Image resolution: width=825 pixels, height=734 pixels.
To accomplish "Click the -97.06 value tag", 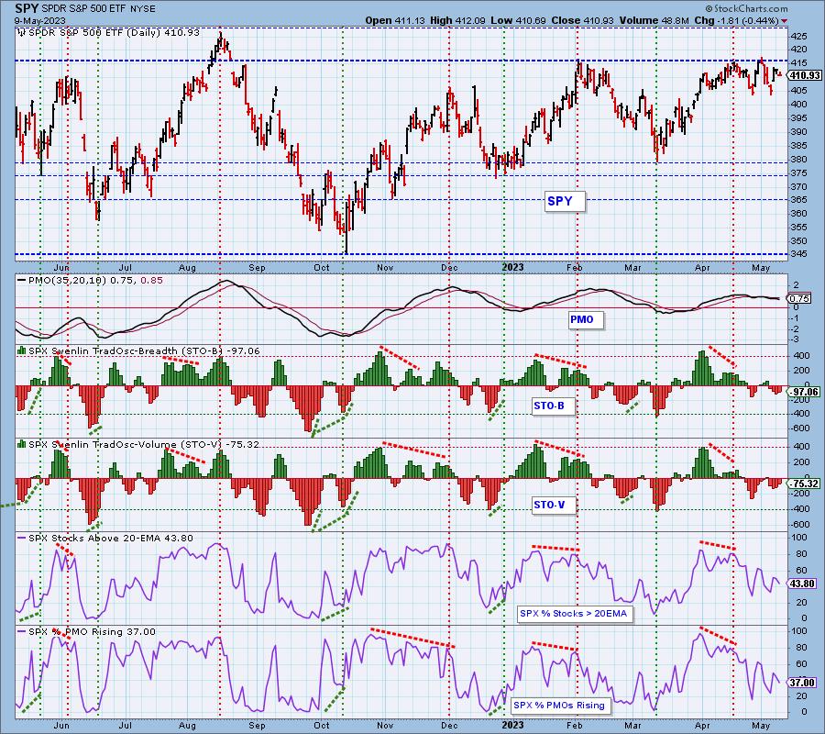I will coord(805,392).
